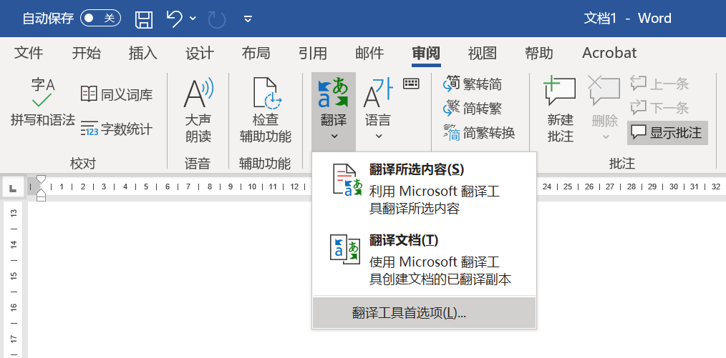Toggle the AutoSave (自动保存) switch
The image size is (726, 358).
(x=100, y=19)
